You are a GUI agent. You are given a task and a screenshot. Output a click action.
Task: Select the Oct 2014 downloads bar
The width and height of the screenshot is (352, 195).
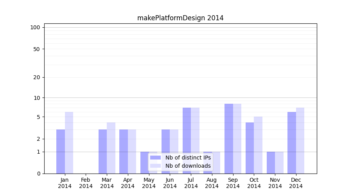pos(258,145)
